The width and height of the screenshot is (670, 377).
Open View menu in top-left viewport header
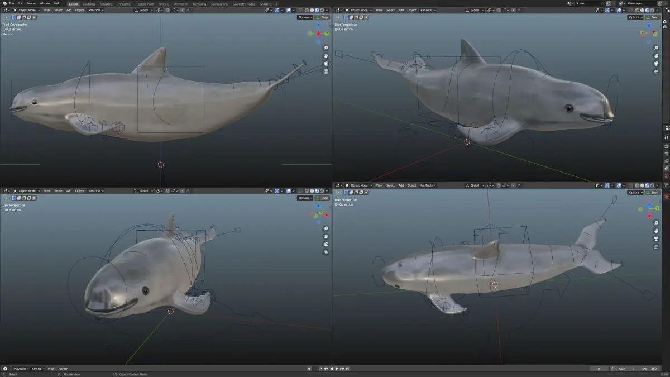tap(47, 10)
